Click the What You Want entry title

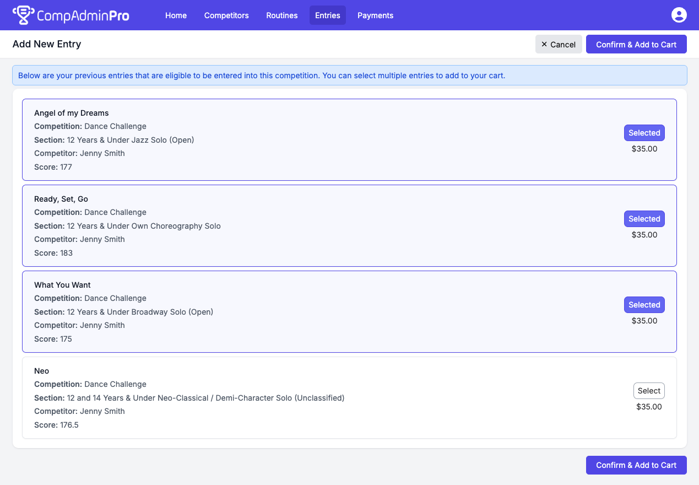tap(62, 285)
